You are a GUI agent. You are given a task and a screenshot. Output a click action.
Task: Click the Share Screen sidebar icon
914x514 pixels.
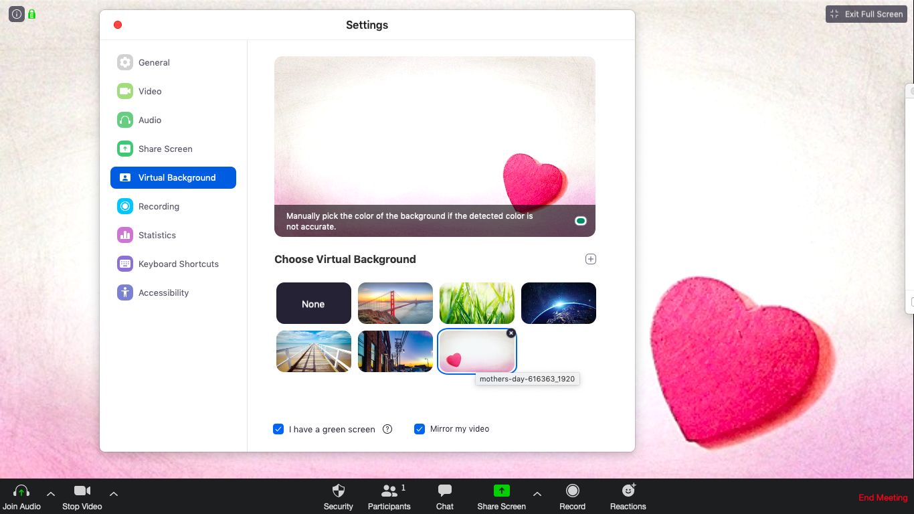[125, 149]
